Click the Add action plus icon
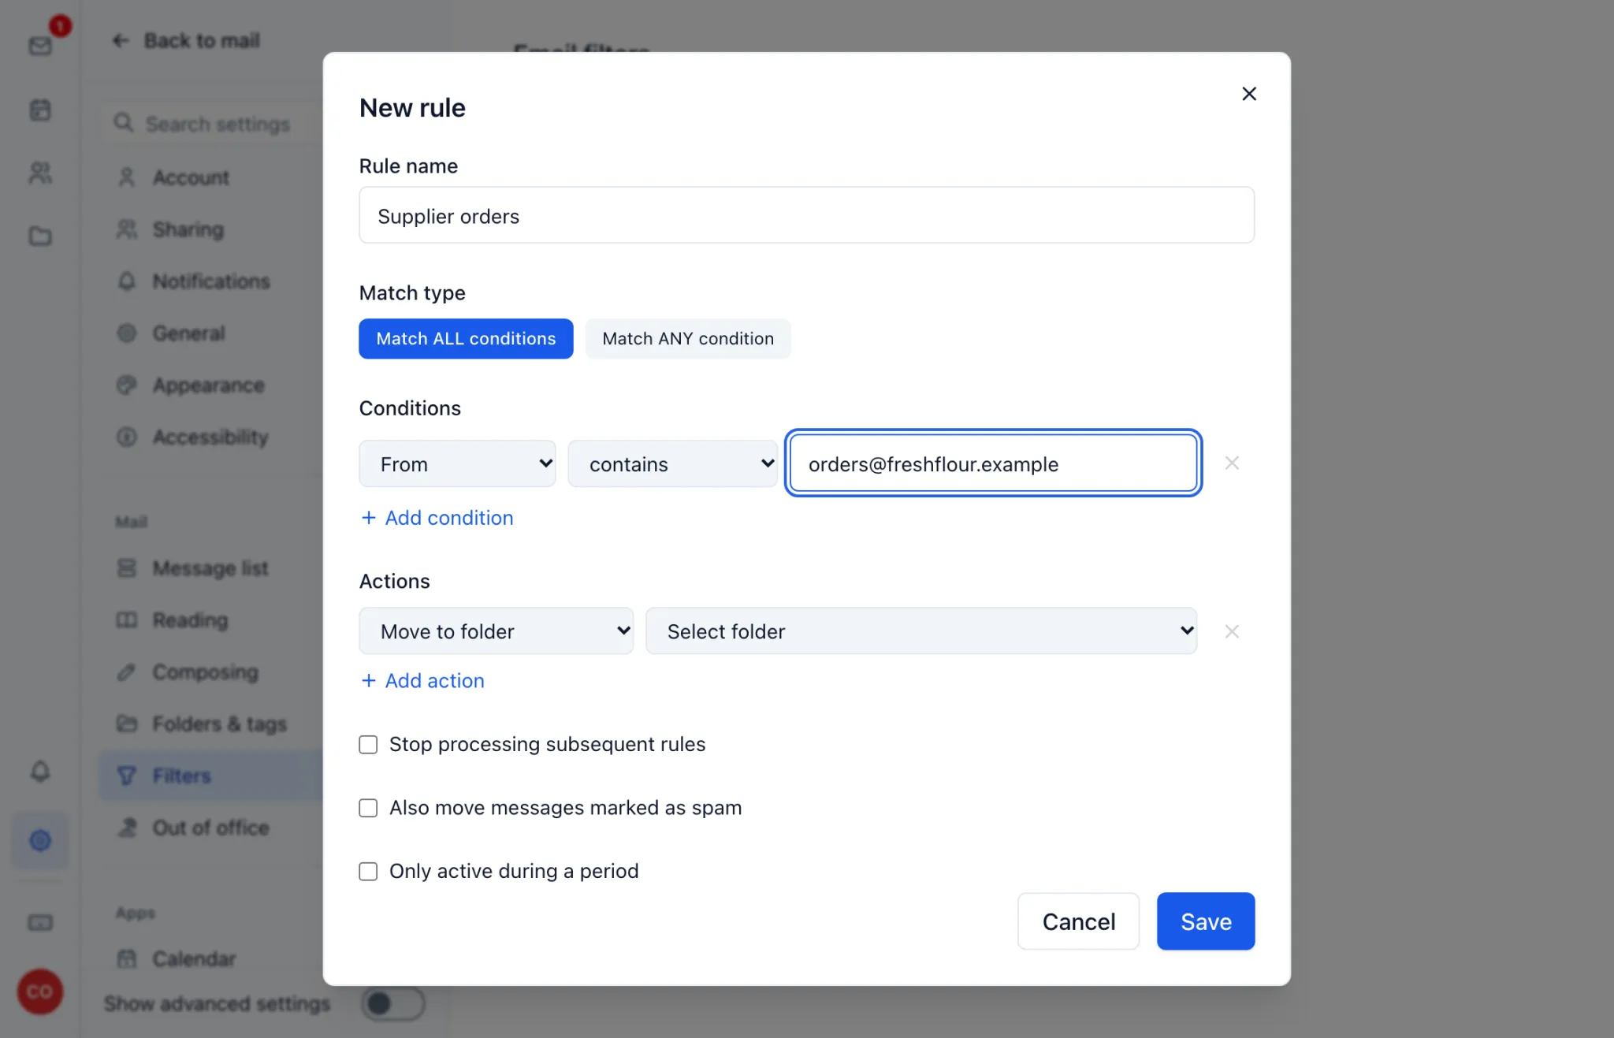1614x1038 pixels. [x=368, y=681]
